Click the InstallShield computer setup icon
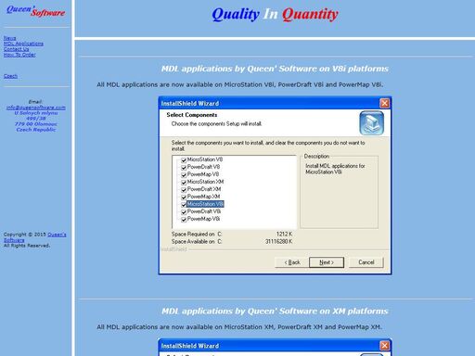Screen dimensions: 475x356 (x=372, y=123)
